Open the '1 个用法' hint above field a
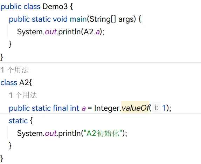Viewport: 201px width, 164px height. pos(23,95)
